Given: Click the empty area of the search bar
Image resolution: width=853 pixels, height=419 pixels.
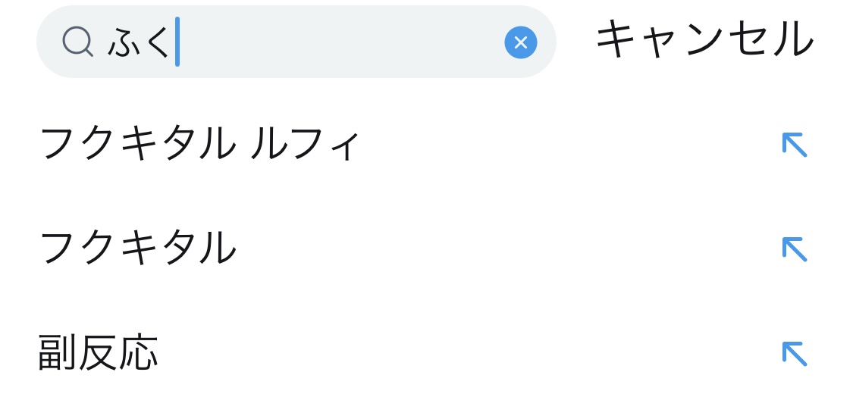Looking at the screenshot, I should (x=341, y=42).
